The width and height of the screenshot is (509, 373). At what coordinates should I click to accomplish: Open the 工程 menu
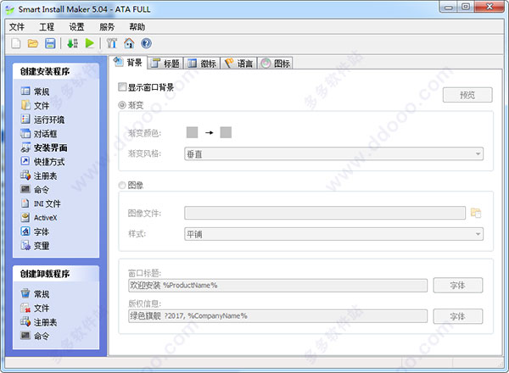(47, 27)
